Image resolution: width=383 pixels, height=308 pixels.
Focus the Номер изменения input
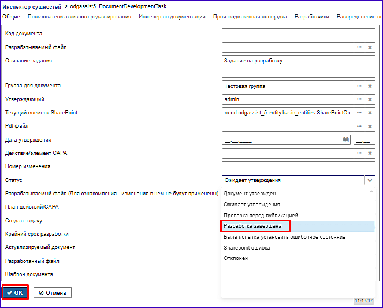coord(299,167)
